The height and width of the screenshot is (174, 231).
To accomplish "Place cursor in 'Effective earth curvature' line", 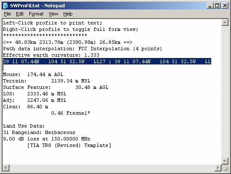I will coord(51,55).
